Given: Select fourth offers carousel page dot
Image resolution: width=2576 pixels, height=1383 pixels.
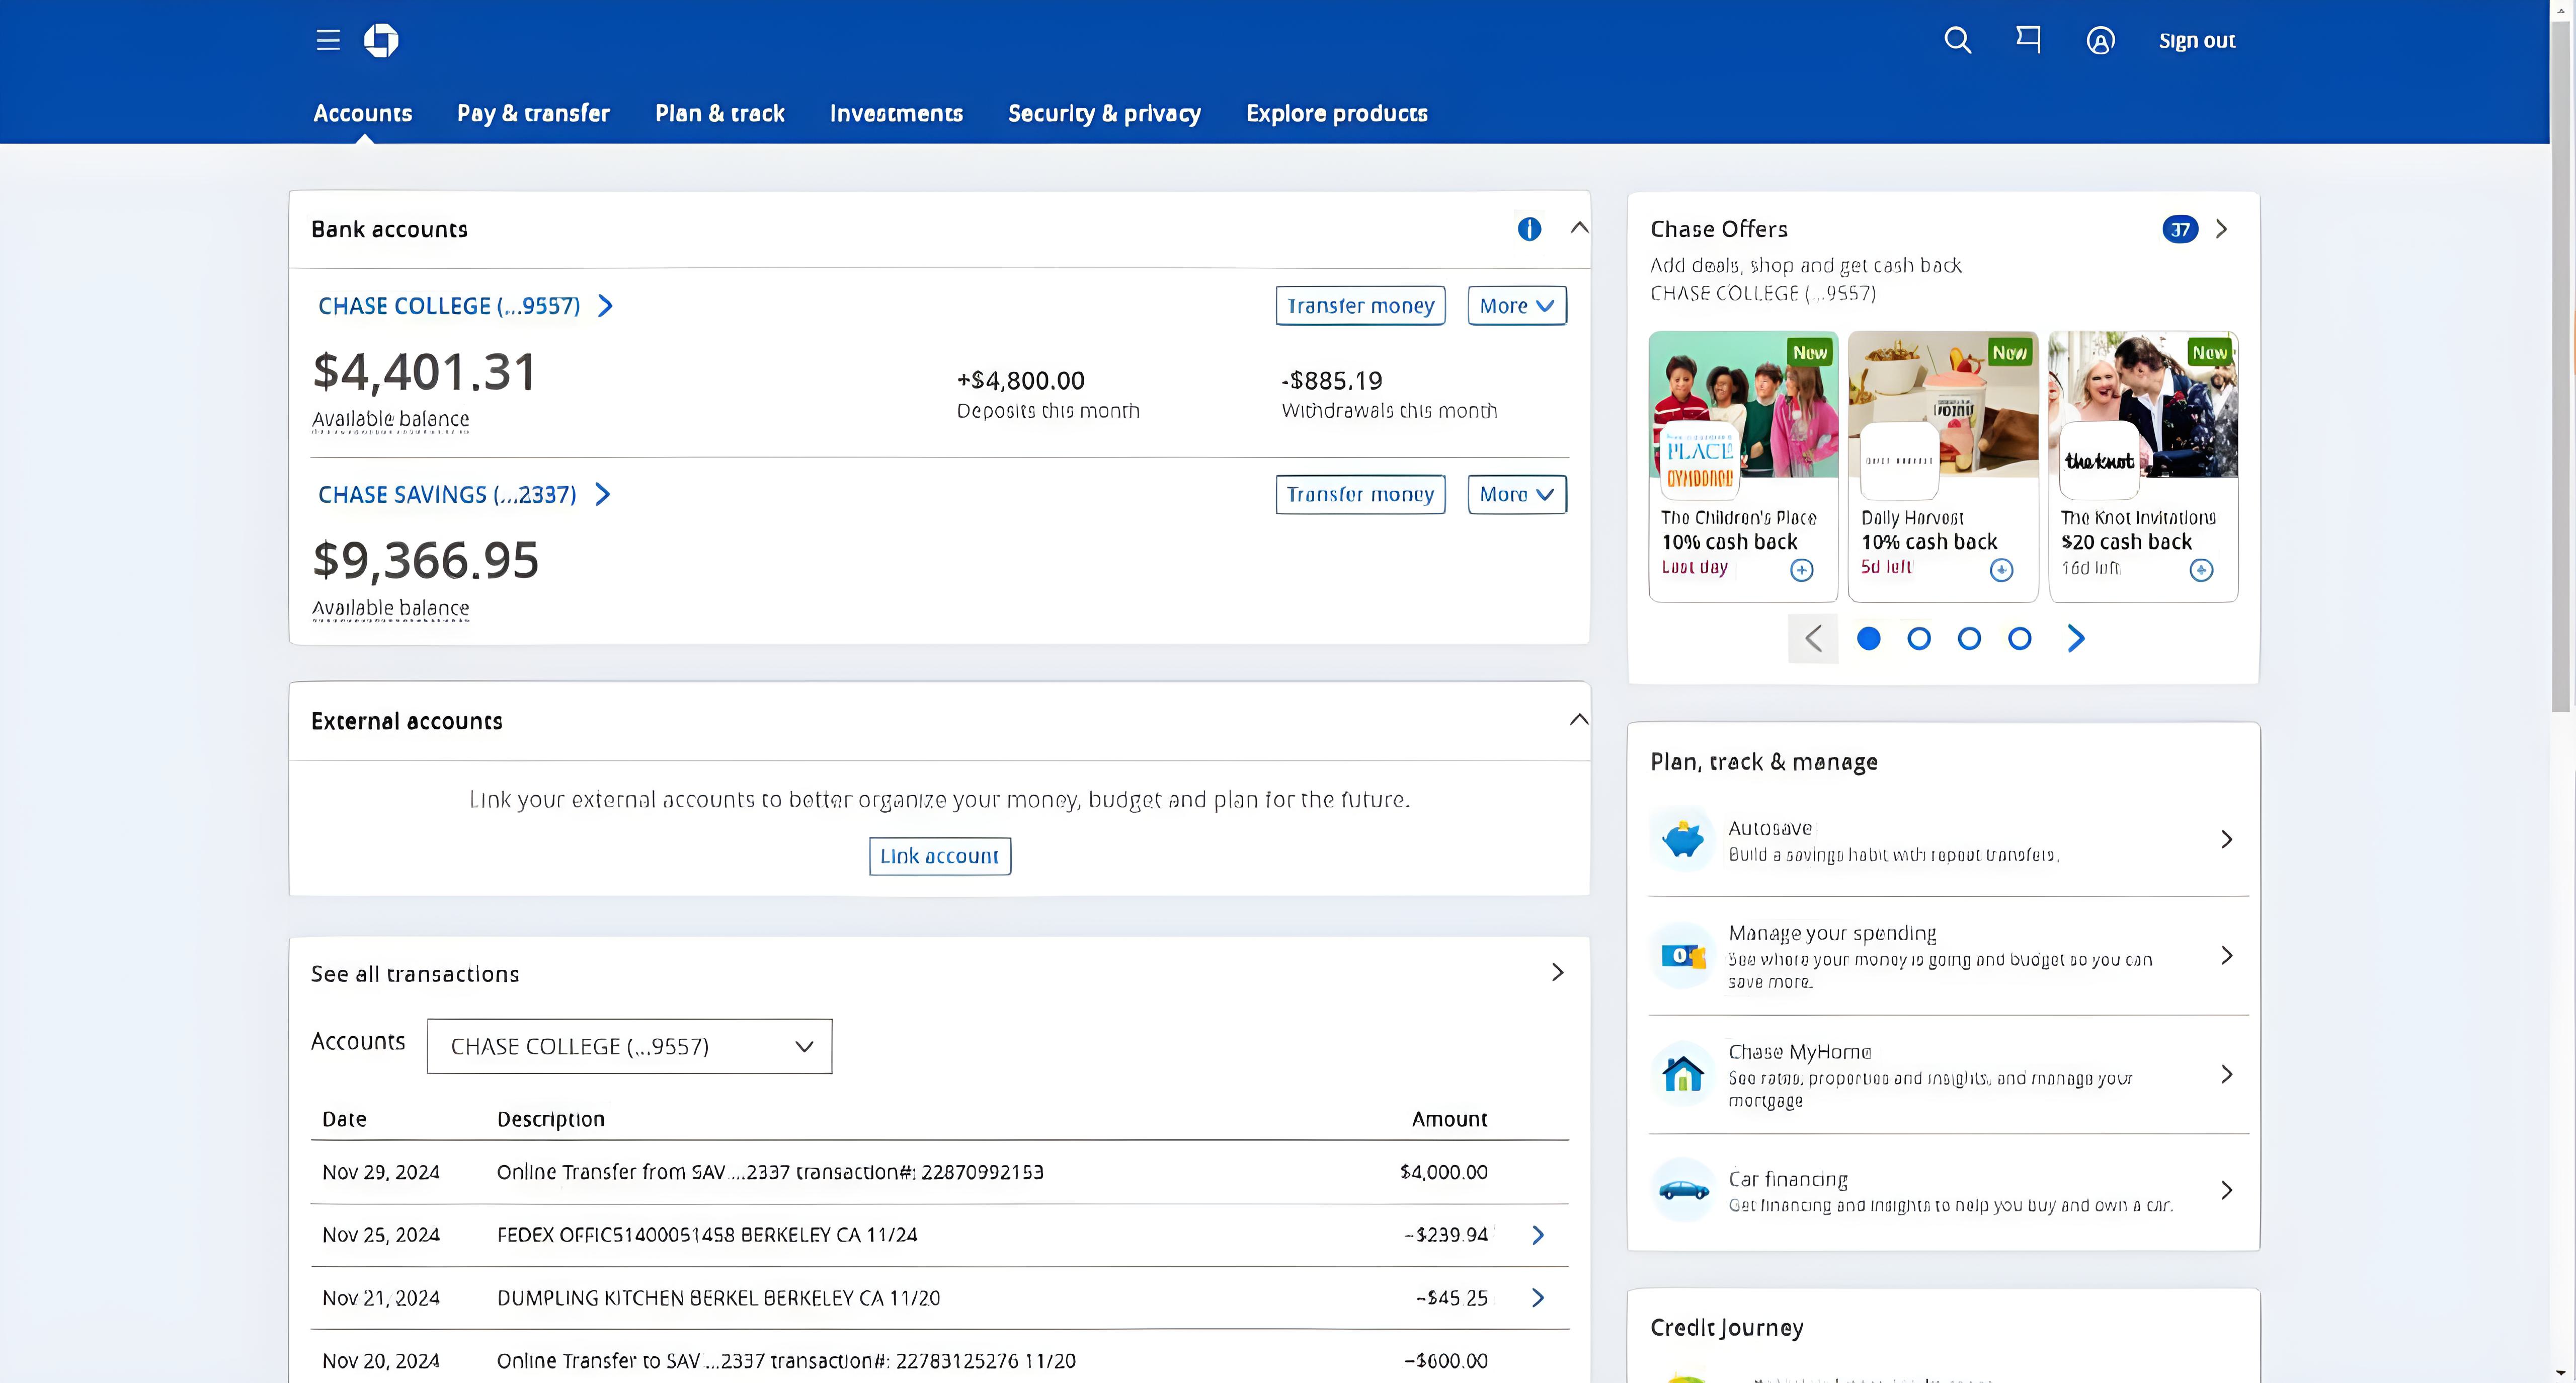Looking at the screenshot, I should coord(2019,638).
